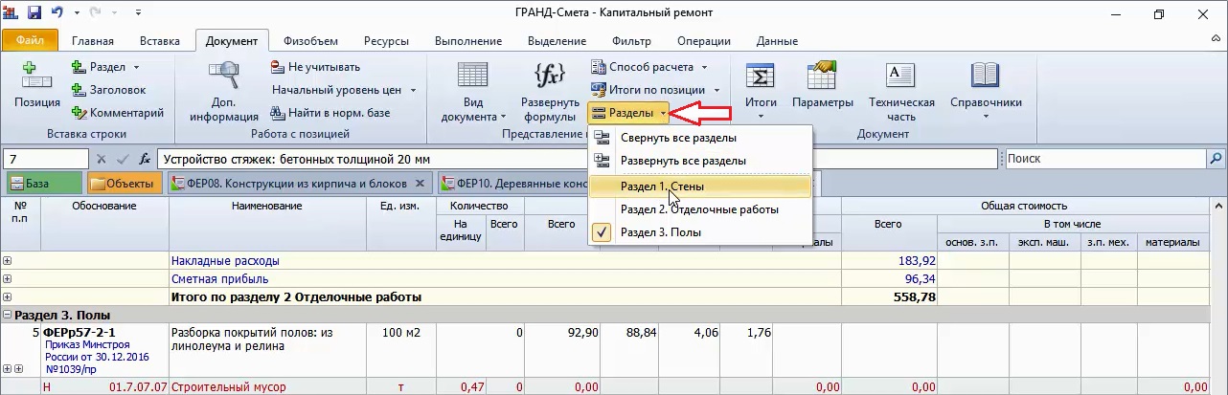Open the Итоги sigma button
The height and width of the screenshot is (395, 1228).
[x=761, y=92]
